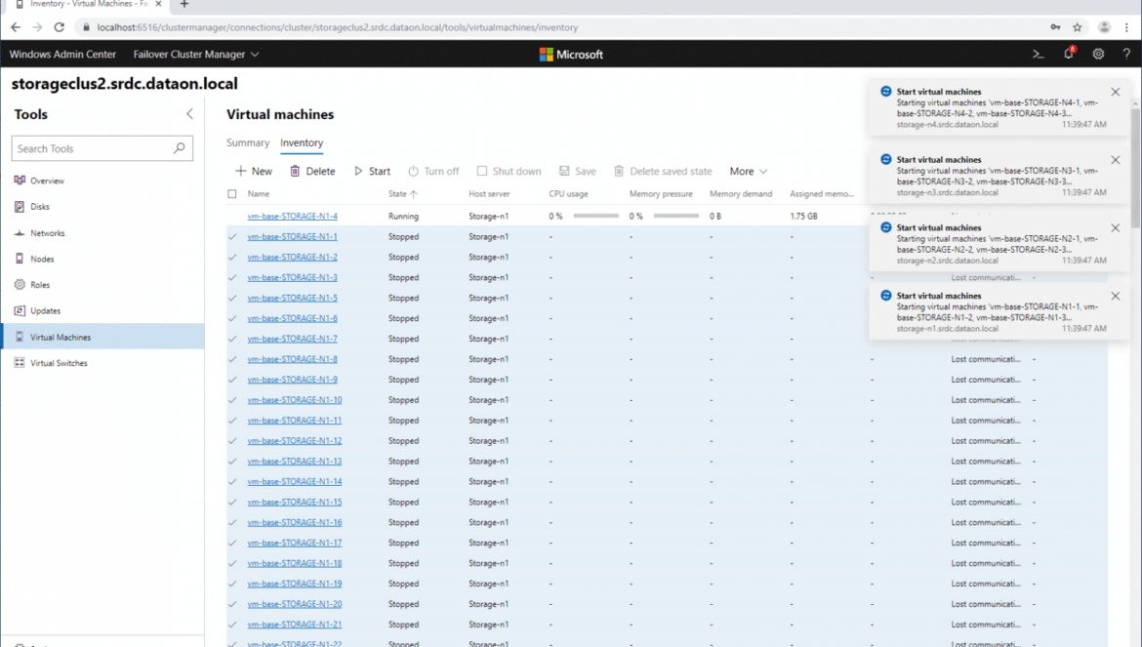Viewport: 1142px width, 647px height.
Task: Deselect the vm-base-STORAGE-N1-5 row checkmark
Action: click(232, 298)
